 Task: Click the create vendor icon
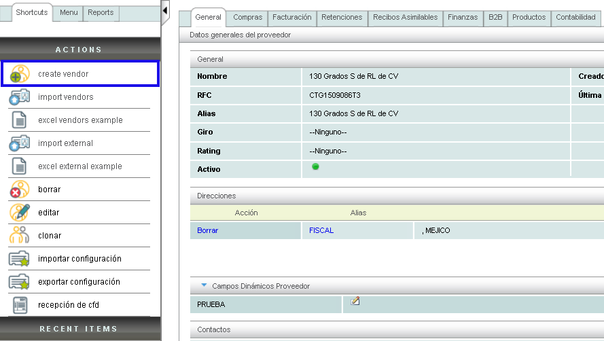coord(20,74)
